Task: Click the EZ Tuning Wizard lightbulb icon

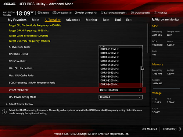Action: [102, 12]
